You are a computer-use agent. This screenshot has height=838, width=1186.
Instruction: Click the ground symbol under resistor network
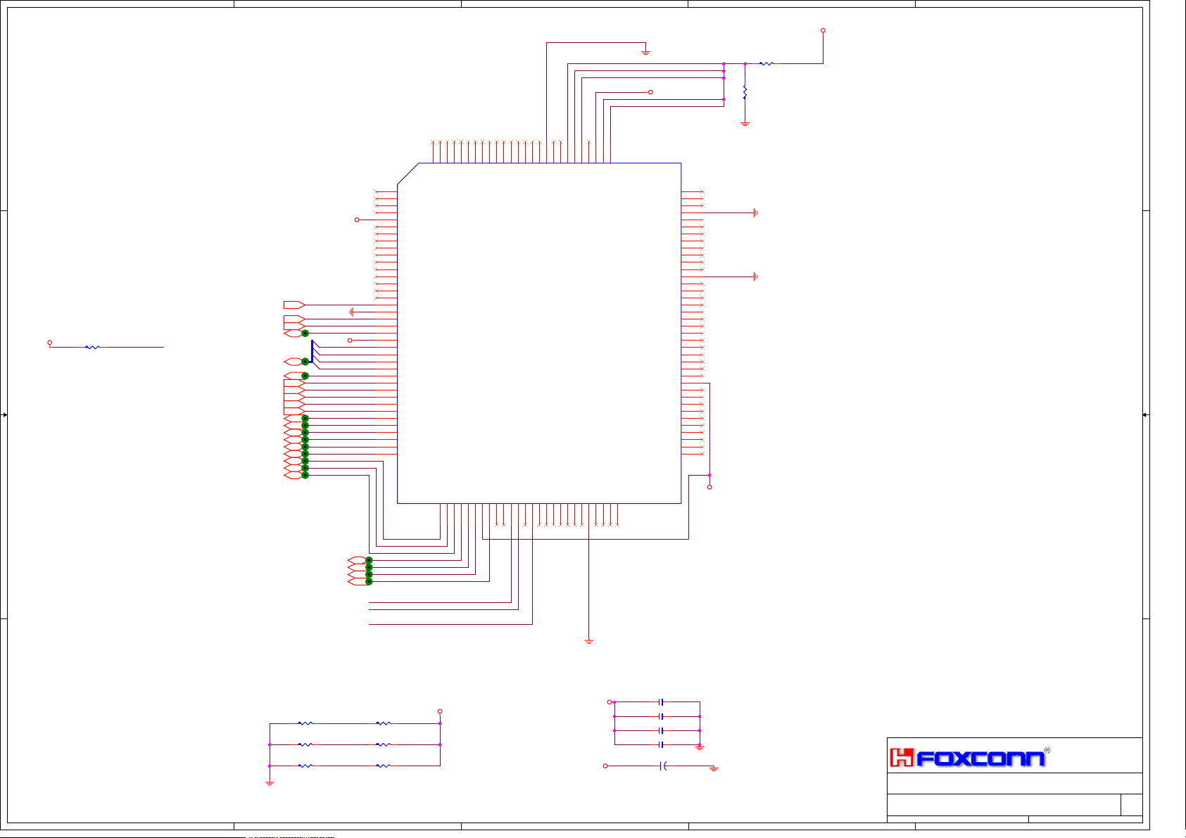point(270,782)
